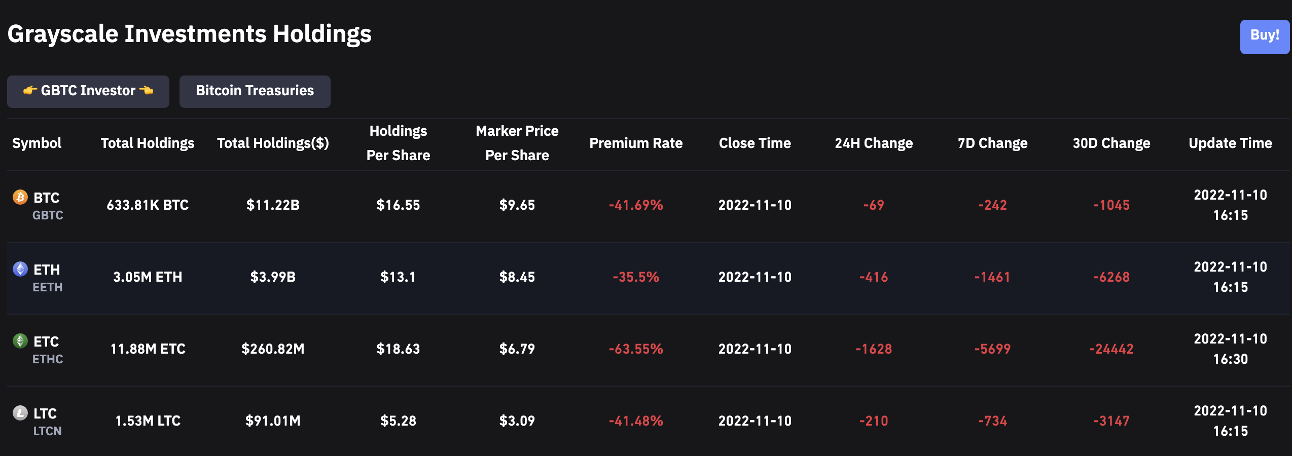
Task: Click the 24H Change column header
Action: coord(873,143)
